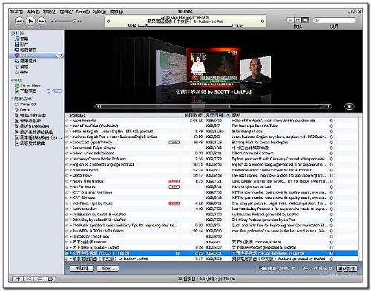Expand the CocoaCast (AppleTV HD) podcast
371x291 pixels.
[x=70, y=143]
